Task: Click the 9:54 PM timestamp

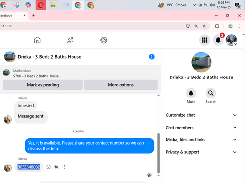Action: click(78, 131)
